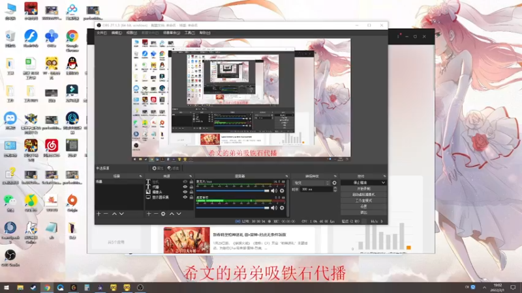This screenshot has height=293, width=522.
Task: Mute the 桌面音频 speaker icon
Action: point(273,208)
